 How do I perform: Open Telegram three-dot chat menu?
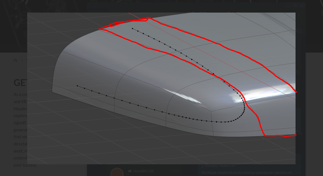pyautogui.click(x=299, y=16)
